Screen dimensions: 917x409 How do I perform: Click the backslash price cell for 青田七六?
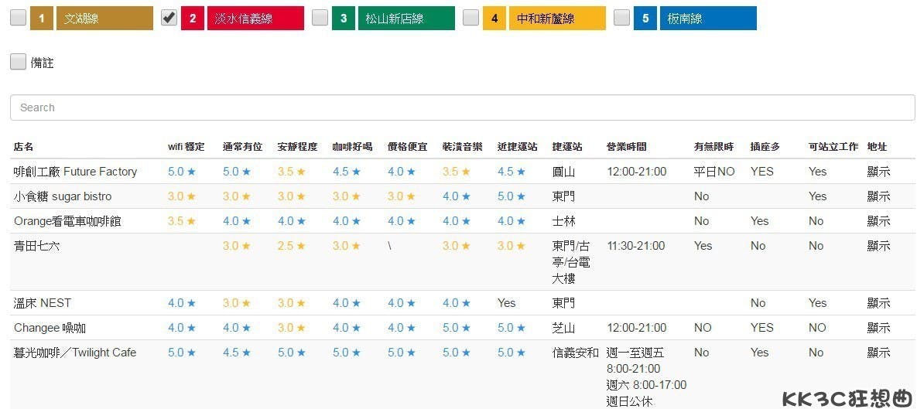389,246
